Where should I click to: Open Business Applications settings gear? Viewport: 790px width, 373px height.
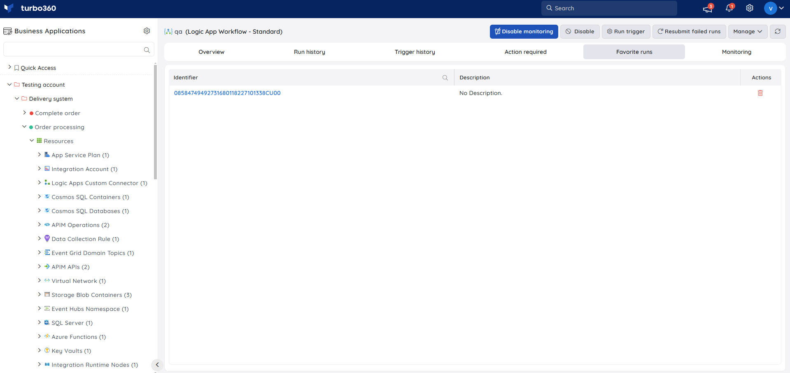click(x=147, y=31)
